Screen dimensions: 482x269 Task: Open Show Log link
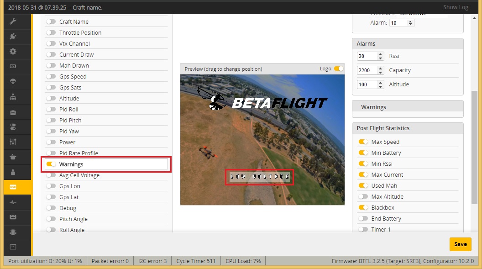point(456,7)
